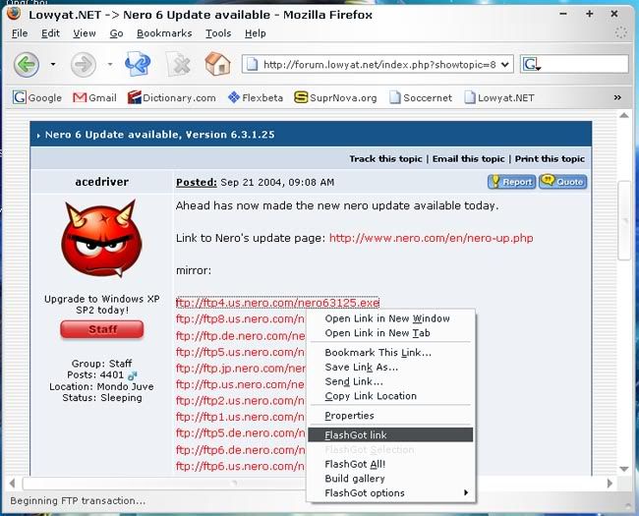Viewport: 639px width, 516px height.
Task: Open the Help menu
Action: click(x=256, y=33)
